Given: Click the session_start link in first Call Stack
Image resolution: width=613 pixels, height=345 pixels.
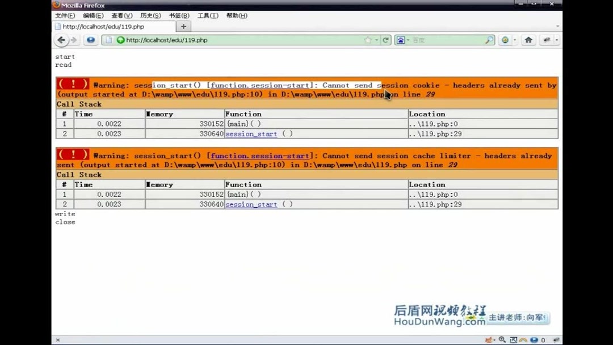Looking at the screenshot, I should pos(251,133).
